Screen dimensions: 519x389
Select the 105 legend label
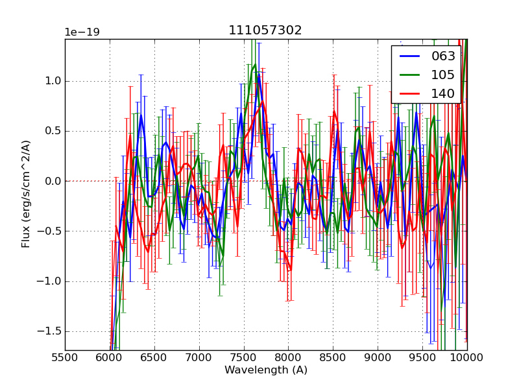[443, 75]
